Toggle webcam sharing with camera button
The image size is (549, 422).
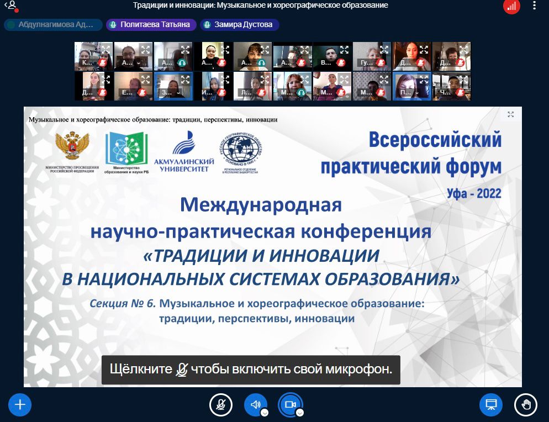click(x=290, y=404)
